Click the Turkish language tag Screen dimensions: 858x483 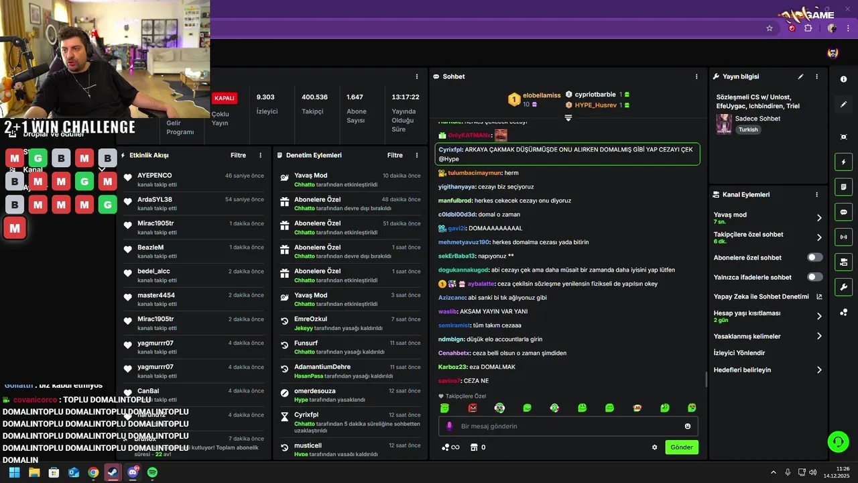[x=748, y=129]
